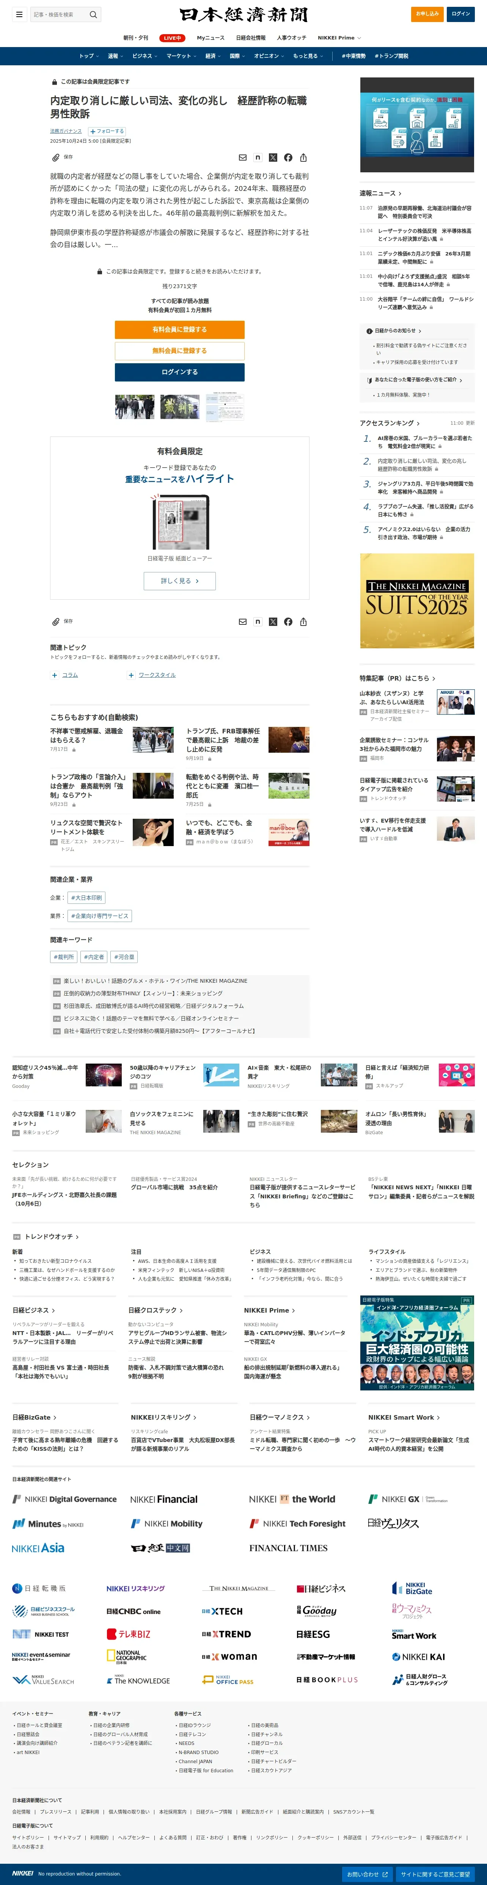Open the NIKKEI Prime dropdown
This screenshot has width=487, height=1885.
tap(339, 38)
